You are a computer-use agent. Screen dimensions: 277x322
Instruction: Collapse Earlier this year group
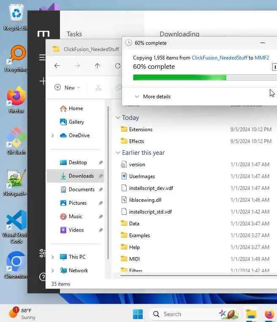tap(118, 153)
